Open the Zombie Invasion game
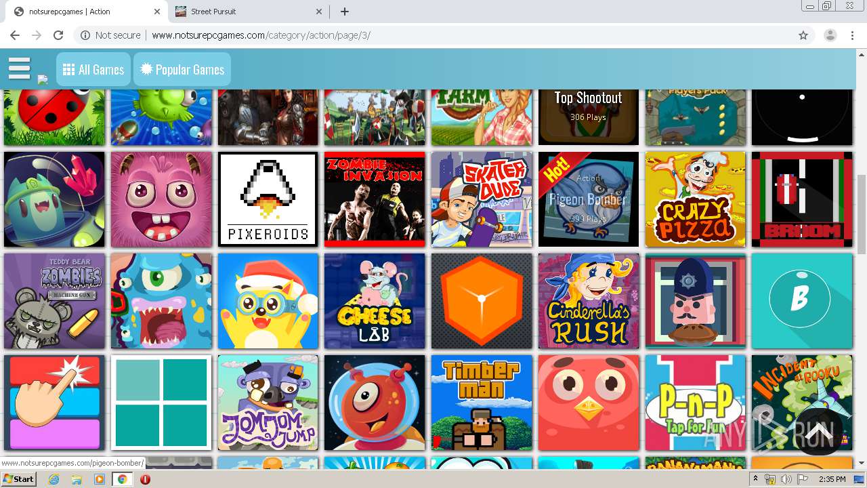867x488 pixels. [375, 199]
